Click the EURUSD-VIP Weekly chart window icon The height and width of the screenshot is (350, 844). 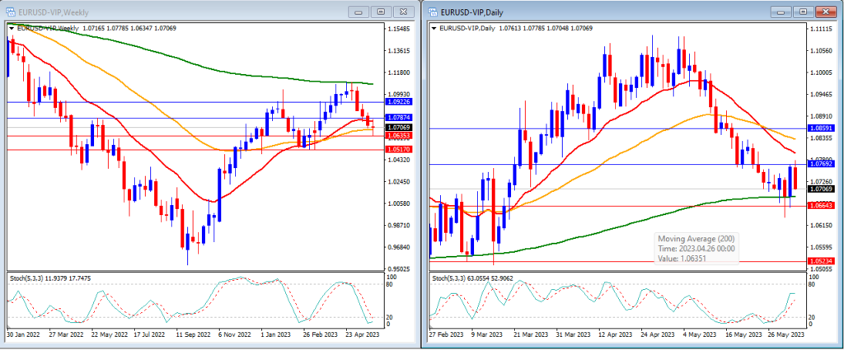[10, 11]
